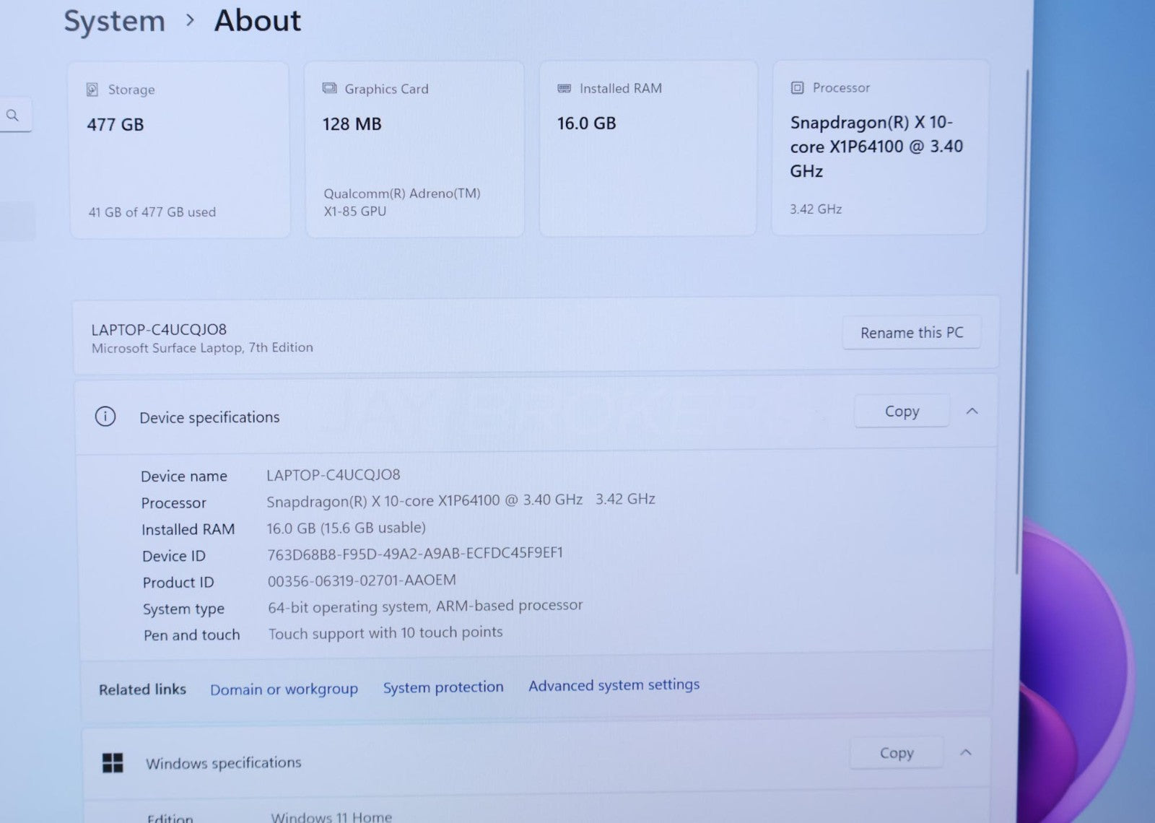This screenshot has height=823, width=1155.
Task: Click the Installed RAM chip icon
Action: [565, 88]
